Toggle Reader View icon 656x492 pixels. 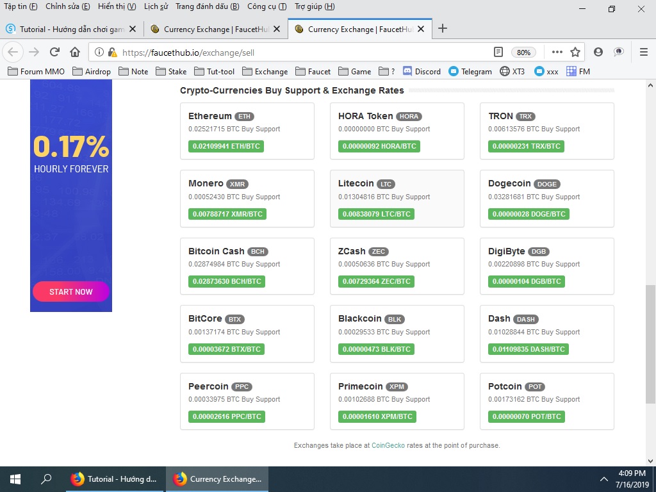(498, 53)
